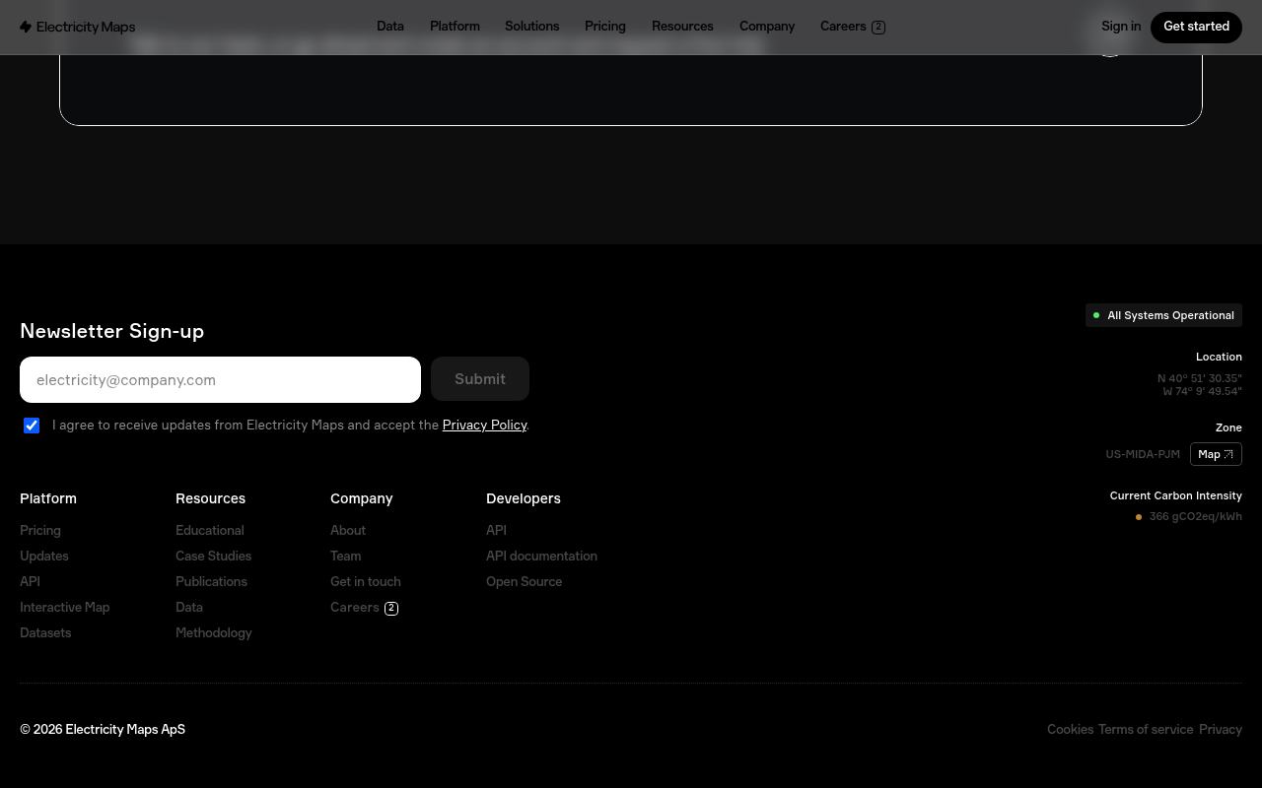Open the Terms of service link
The height and width of the screenshot is (788, 1262).
[x=1146, y=729]
